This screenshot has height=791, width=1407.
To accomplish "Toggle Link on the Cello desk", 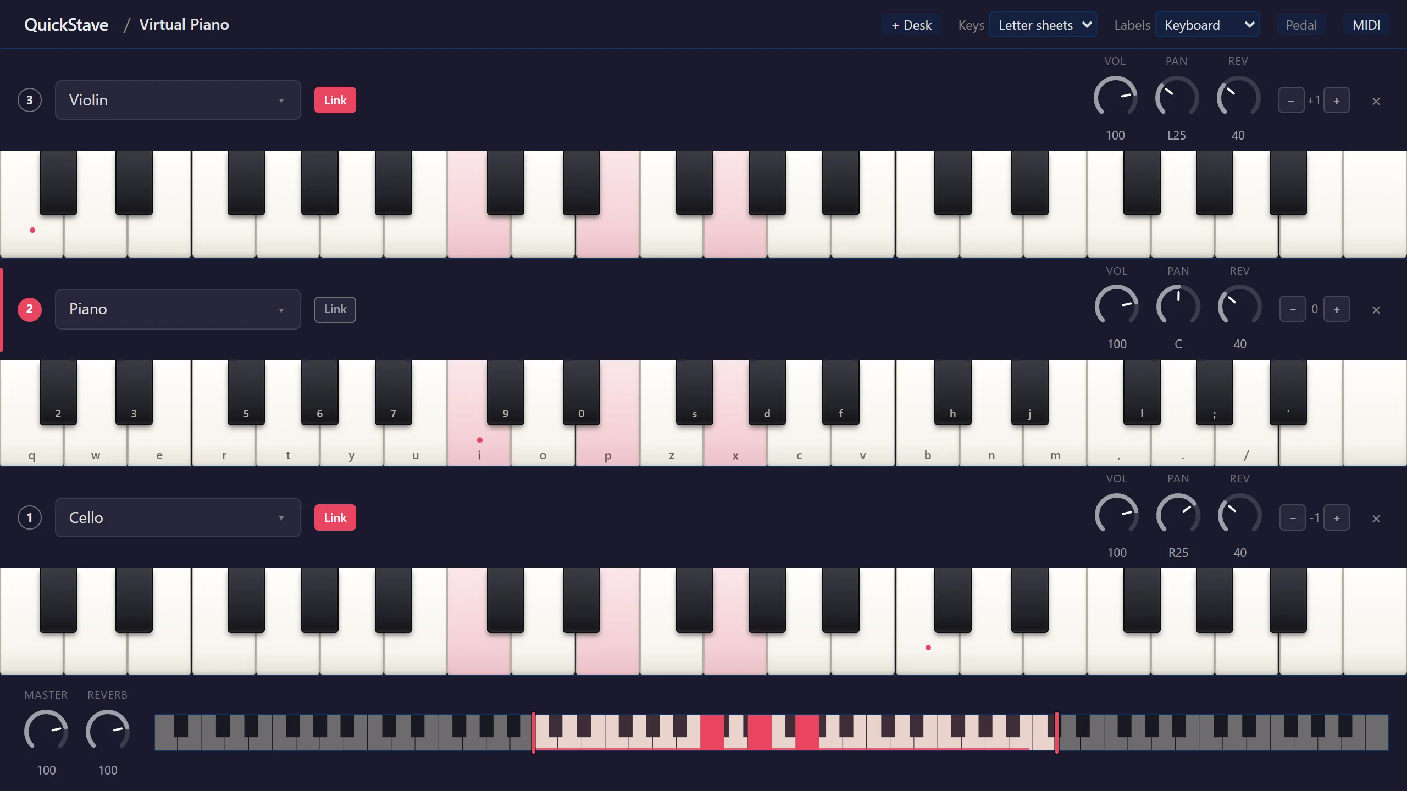I will [335, 517].
